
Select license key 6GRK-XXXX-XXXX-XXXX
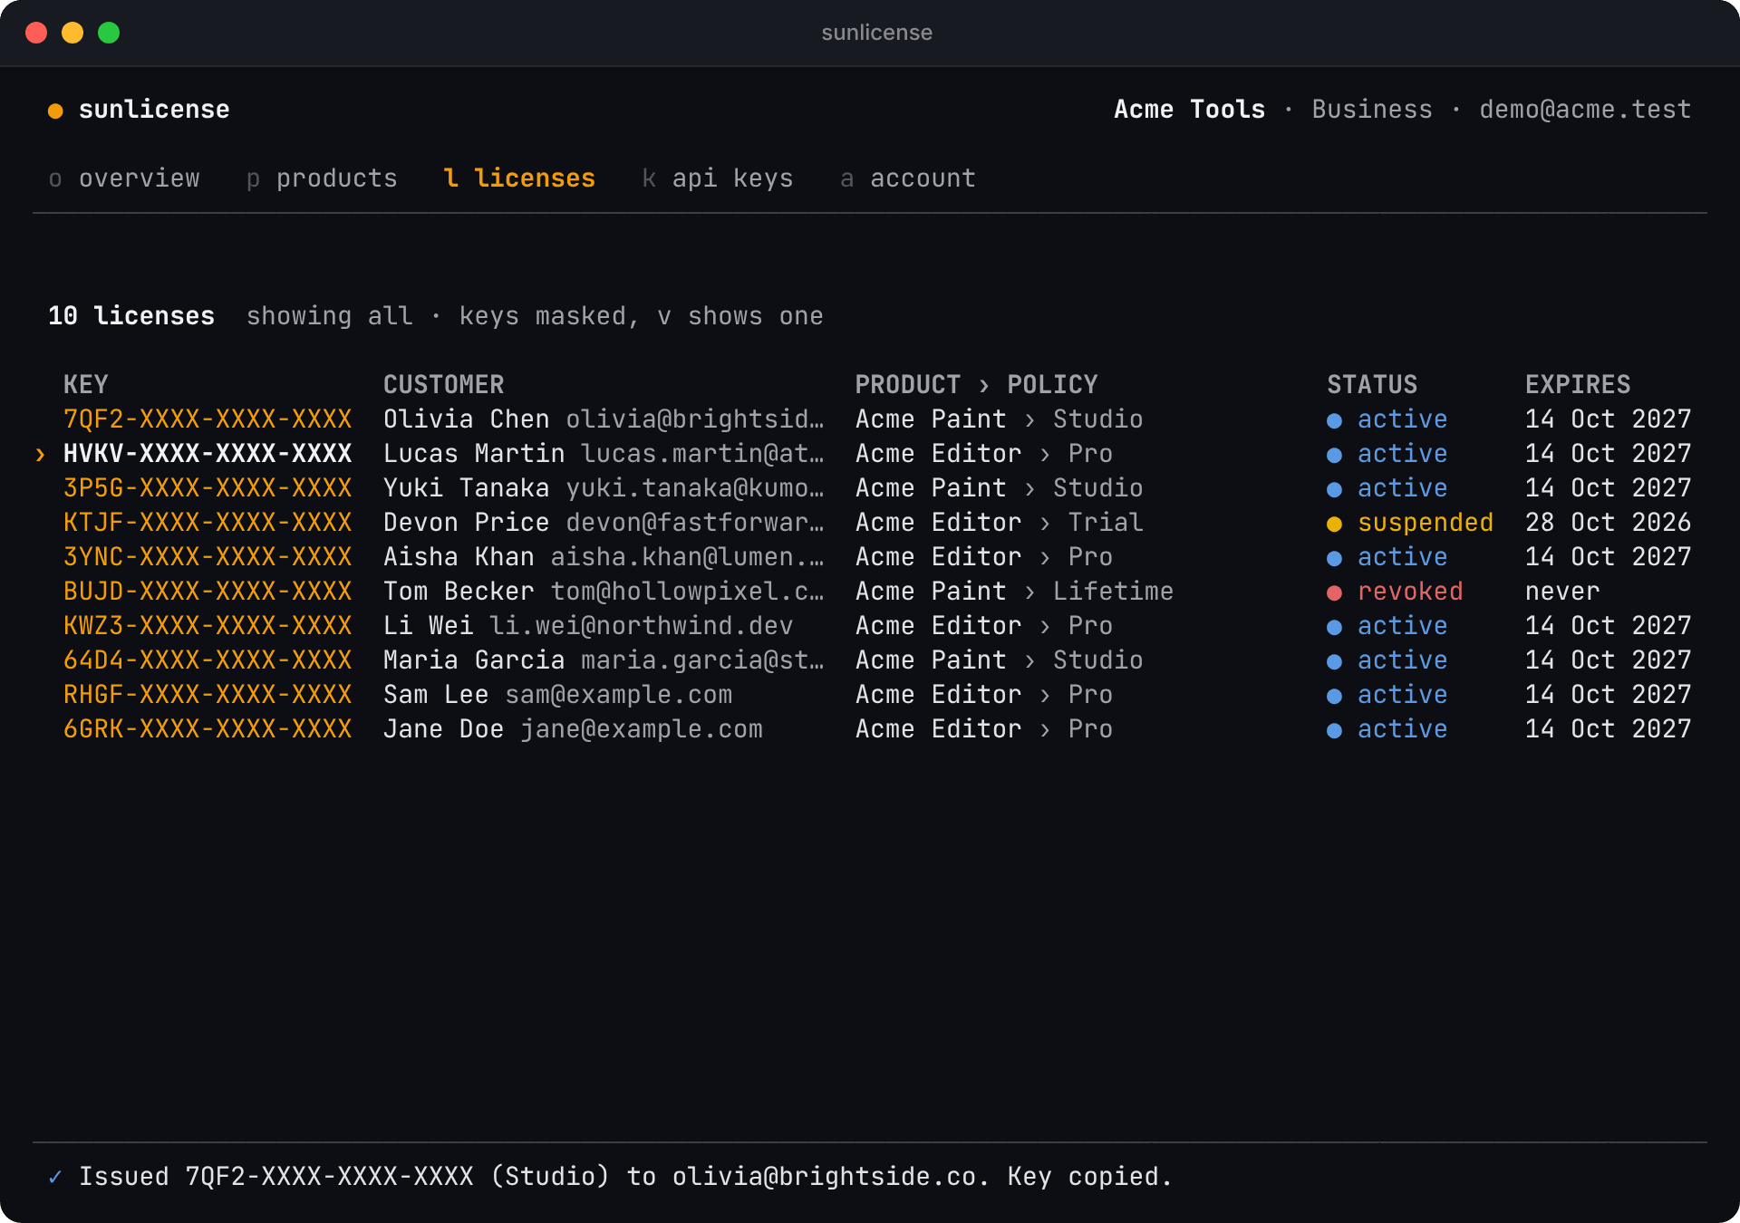tap(208, 729)
